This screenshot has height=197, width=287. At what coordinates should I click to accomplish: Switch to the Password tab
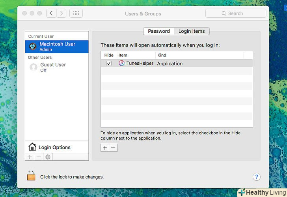point(158,31)
